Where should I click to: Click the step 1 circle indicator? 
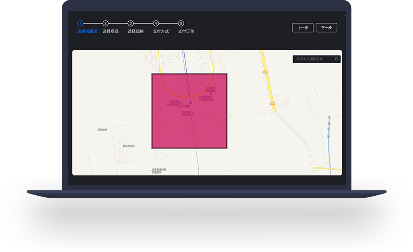coord(80,23)
